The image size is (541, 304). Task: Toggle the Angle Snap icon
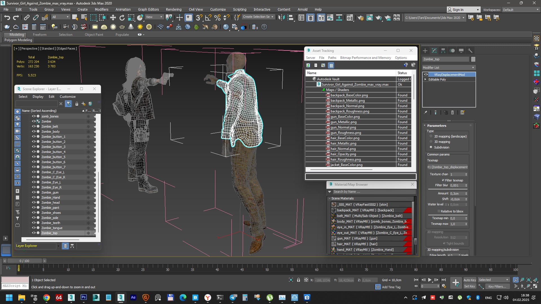(x=208, y=18)
